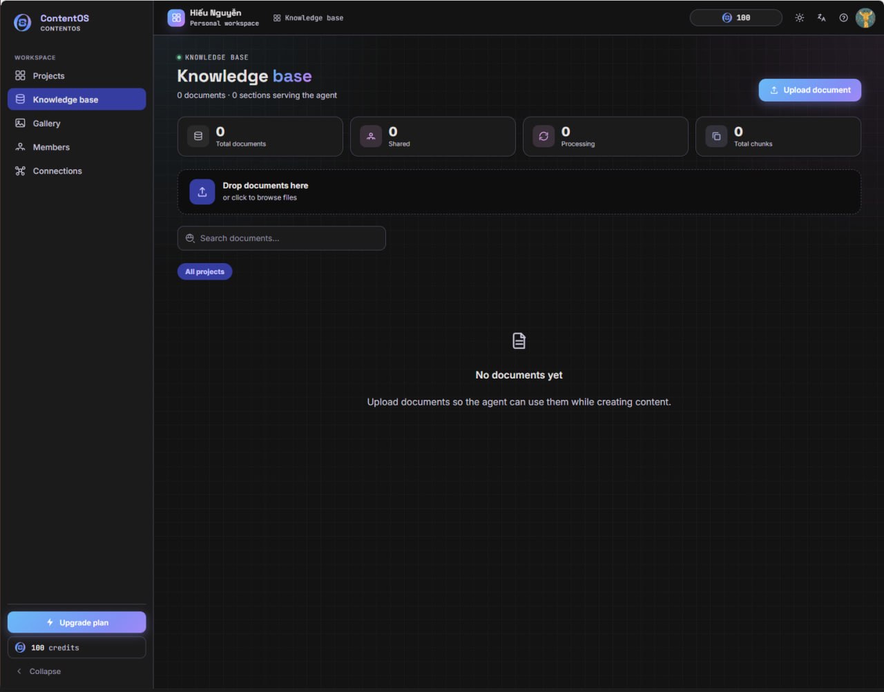
Task: Click the coin icon in header credits pill
Action: (727, 18)
